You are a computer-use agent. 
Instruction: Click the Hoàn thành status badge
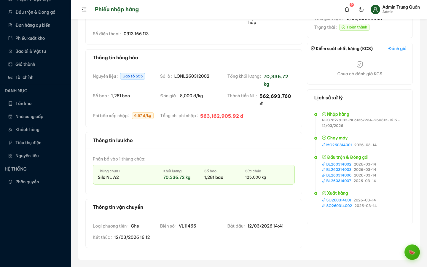354,27
